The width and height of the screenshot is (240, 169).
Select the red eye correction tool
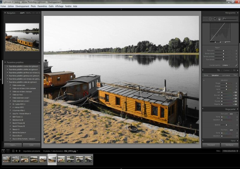coord(215,19)
